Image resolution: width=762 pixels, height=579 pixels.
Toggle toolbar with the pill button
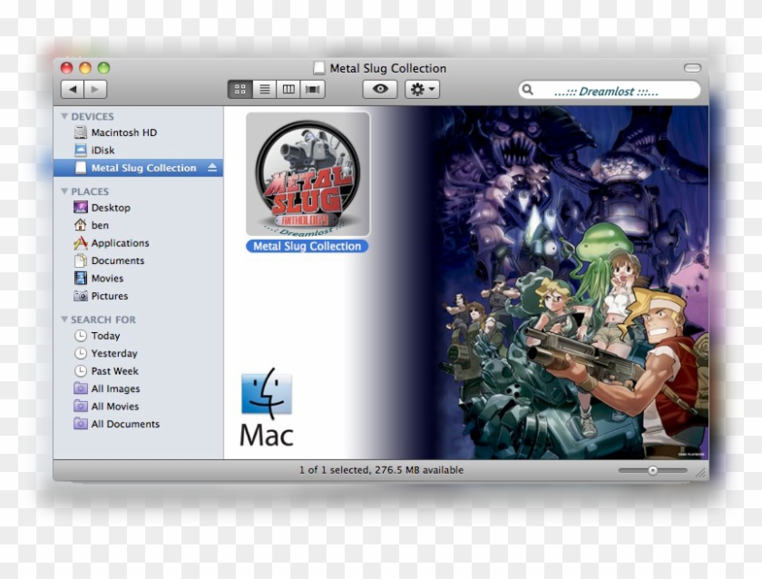click(692, 68)
